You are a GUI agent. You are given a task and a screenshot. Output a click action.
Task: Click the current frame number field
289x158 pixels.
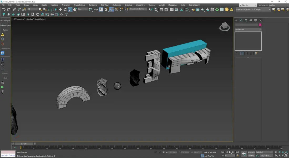pyautogui.click(x=230, y=156)
